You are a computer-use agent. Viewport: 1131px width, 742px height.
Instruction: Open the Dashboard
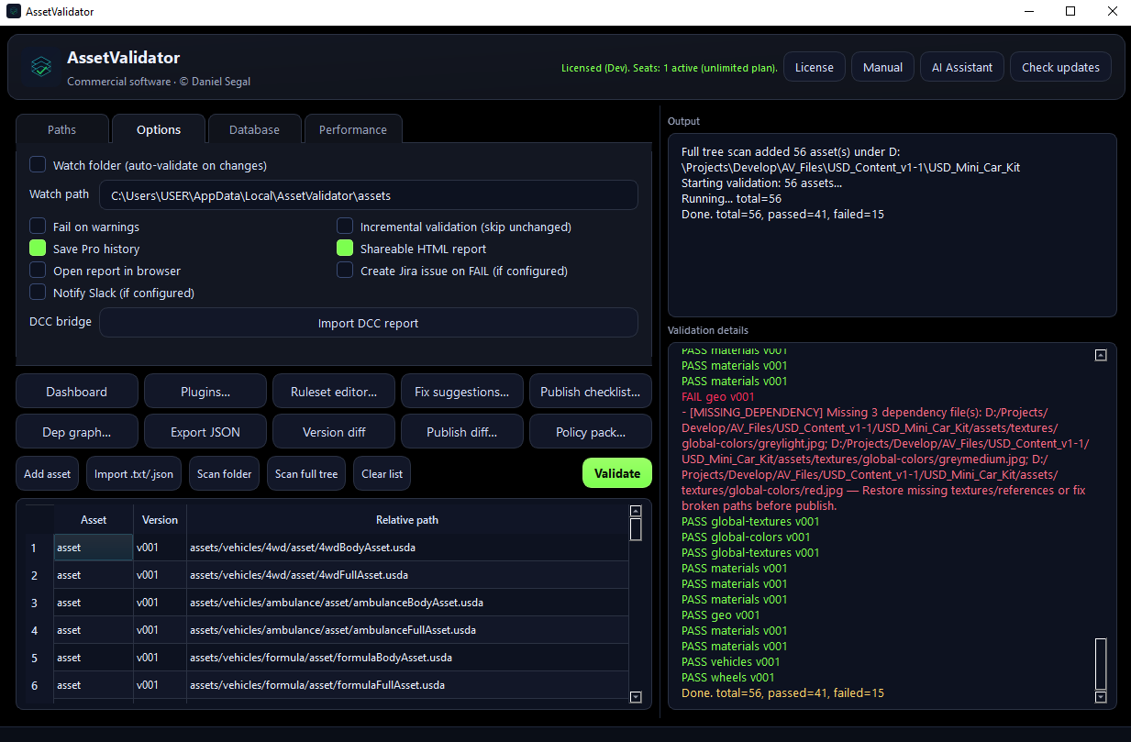(x=77, y=392)
